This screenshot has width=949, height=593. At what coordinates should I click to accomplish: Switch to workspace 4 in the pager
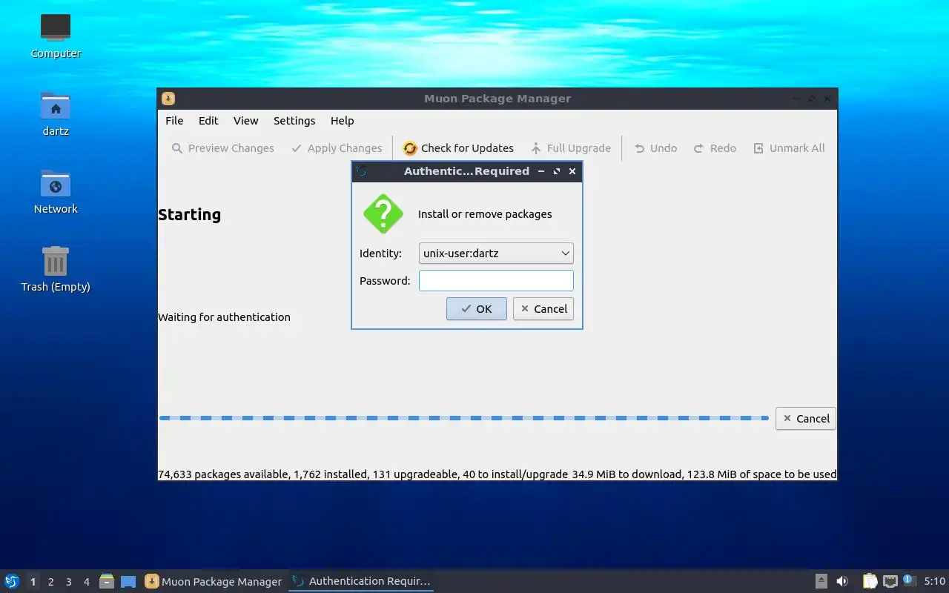click(x=86, y=582)
